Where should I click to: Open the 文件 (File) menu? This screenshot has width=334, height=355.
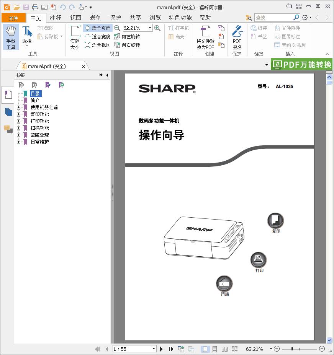pos(13,18)
